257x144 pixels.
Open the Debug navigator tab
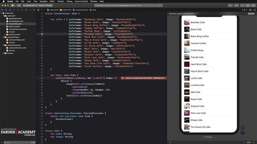click(x=26, y=10)
